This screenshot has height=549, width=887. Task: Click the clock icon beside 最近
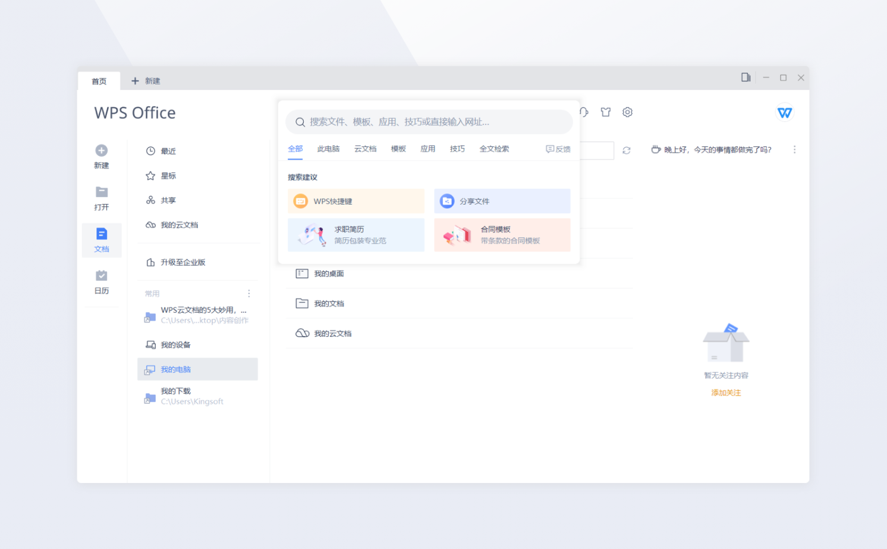coord(150,151)
